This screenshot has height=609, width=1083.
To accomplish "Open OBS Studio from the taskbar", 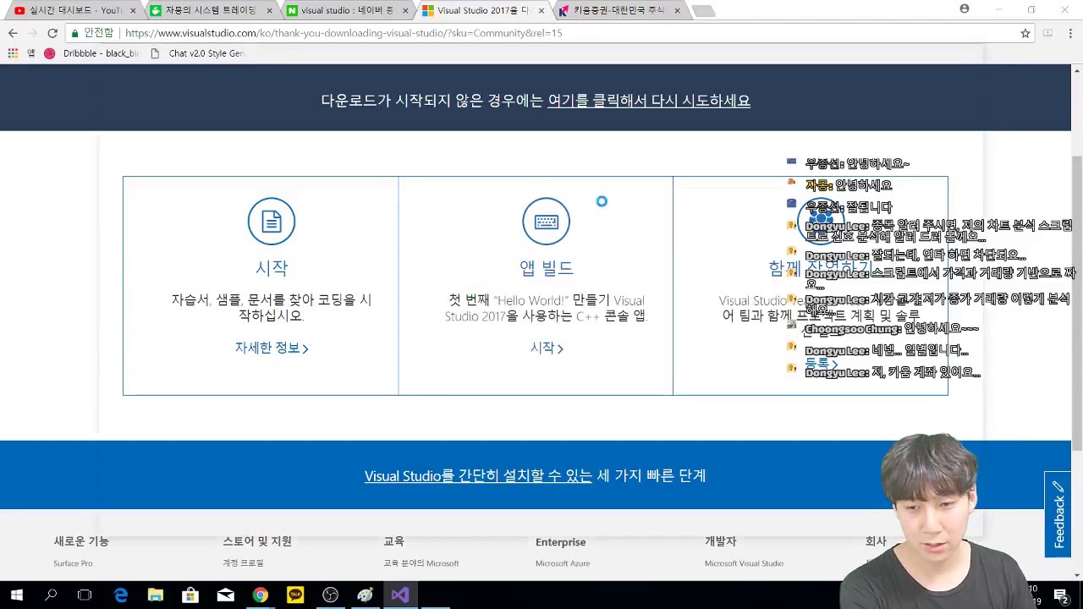I will tap(330, 595).
